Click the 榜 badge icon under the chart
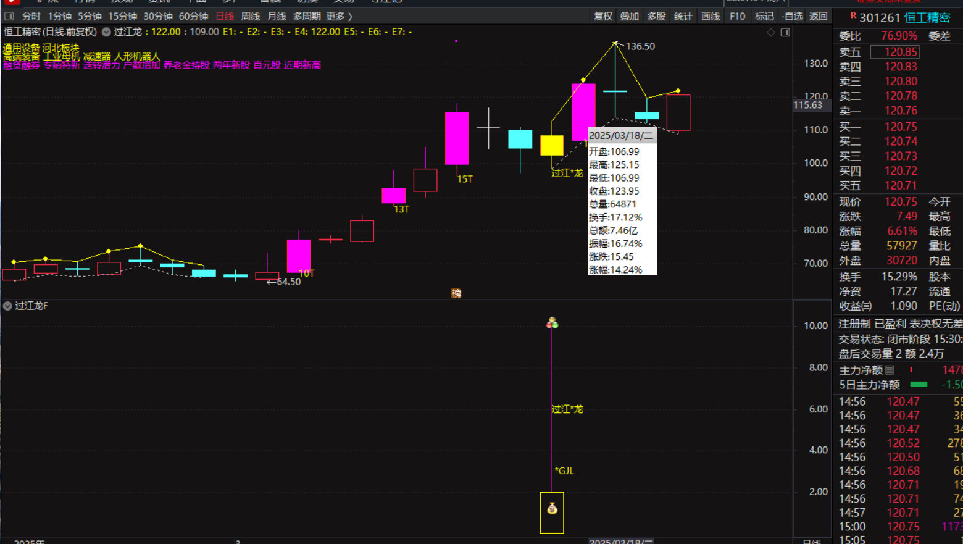 click(456, 293)
